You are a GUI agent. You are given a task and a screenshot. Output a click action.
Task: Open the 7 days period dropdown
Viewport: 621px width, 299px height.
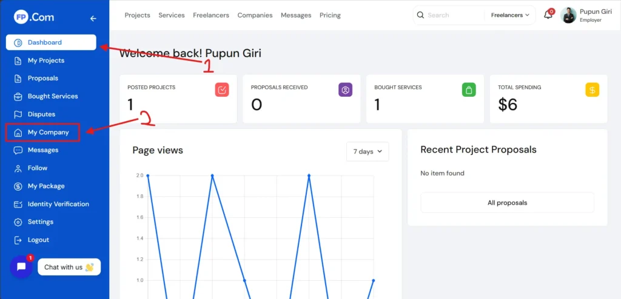pyautogui.click(x=368, y=151)
